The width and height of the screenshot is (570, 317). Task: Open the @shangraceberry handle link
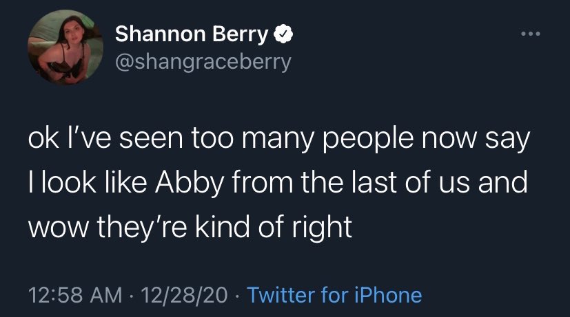point(203,62)
